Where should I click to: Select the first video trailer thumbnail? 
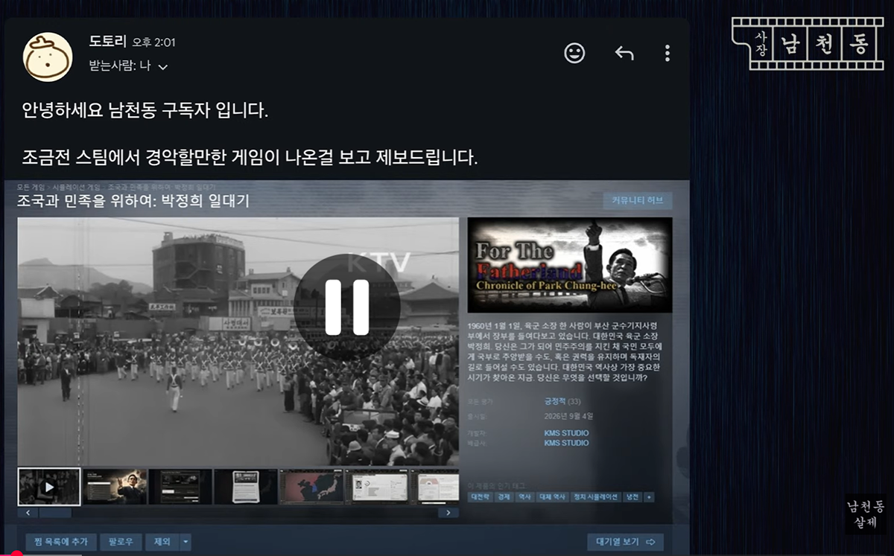pyautogui.click(x=49, y=487)
